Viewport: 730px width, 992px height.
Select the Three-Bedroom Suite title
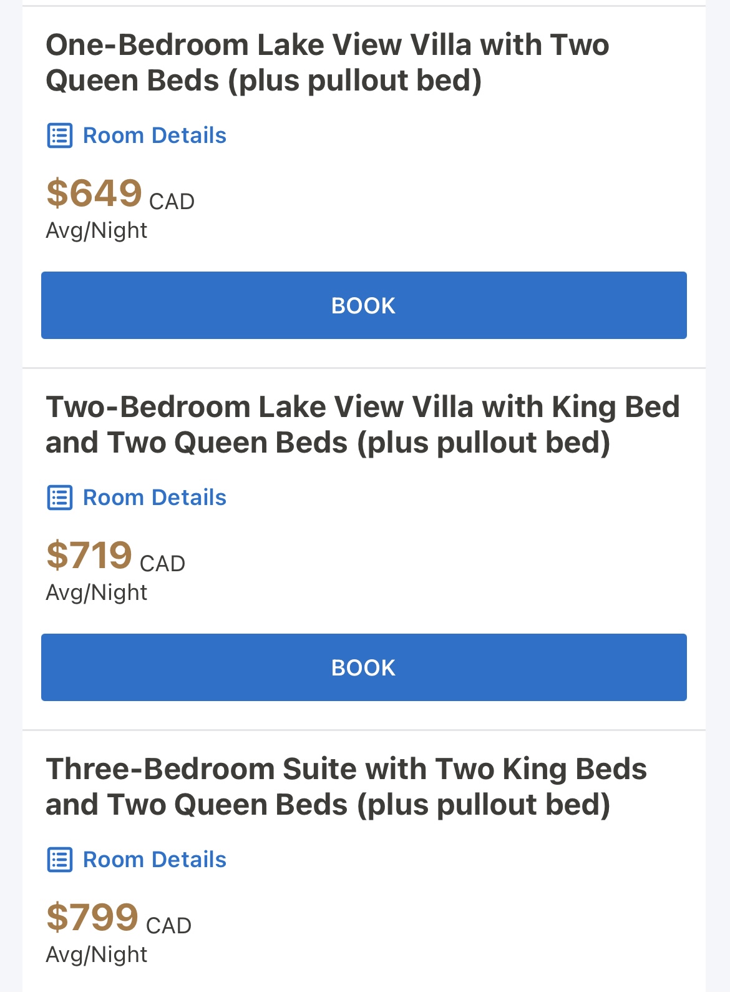346,787
